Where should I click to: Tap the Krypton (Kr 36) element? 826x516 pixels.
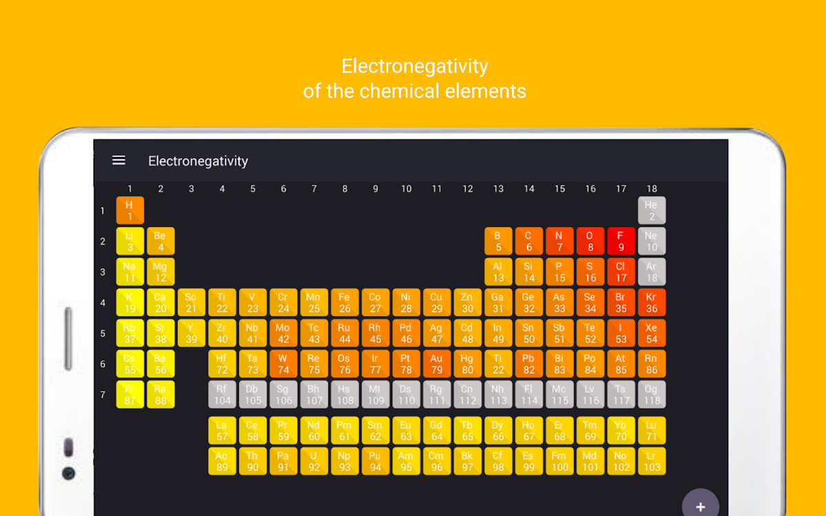point(651,303)
